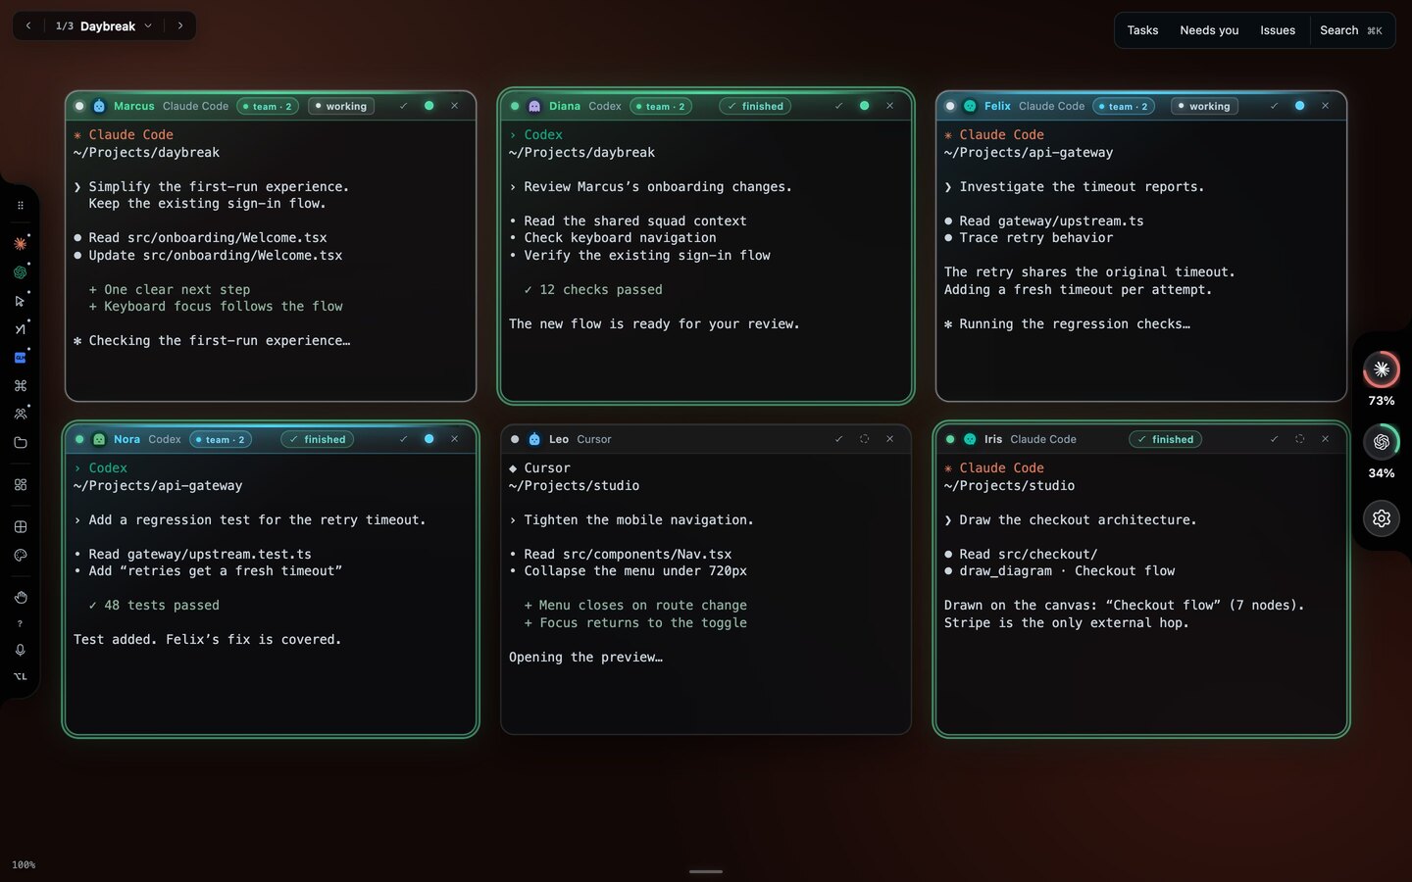
Task: Toggle the status dot left of Leo
Action: click(515, 439)
